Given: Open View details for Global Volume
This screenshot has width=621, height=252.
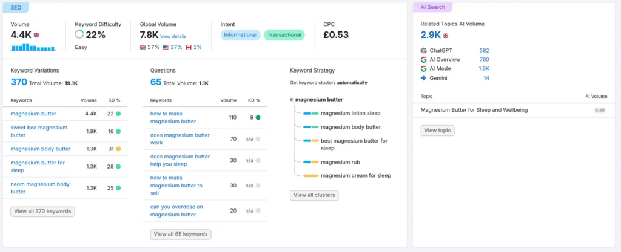Looking at the screenshot, I should pyautogui.click(x=173, y=36).
